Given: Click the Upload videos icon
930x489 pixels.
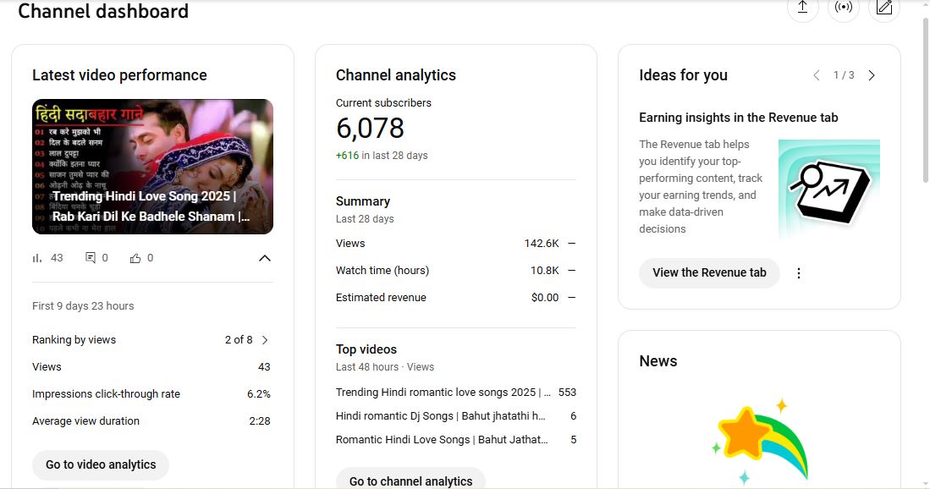Looking at the screenshot, I should pos(802,8).
